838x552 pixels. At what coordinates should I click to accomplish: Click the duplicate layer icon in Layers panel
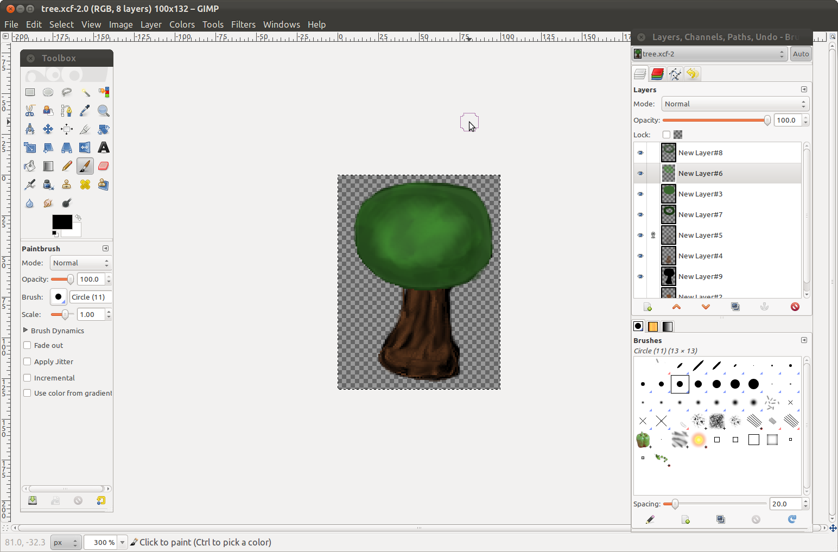click(735, 307)
